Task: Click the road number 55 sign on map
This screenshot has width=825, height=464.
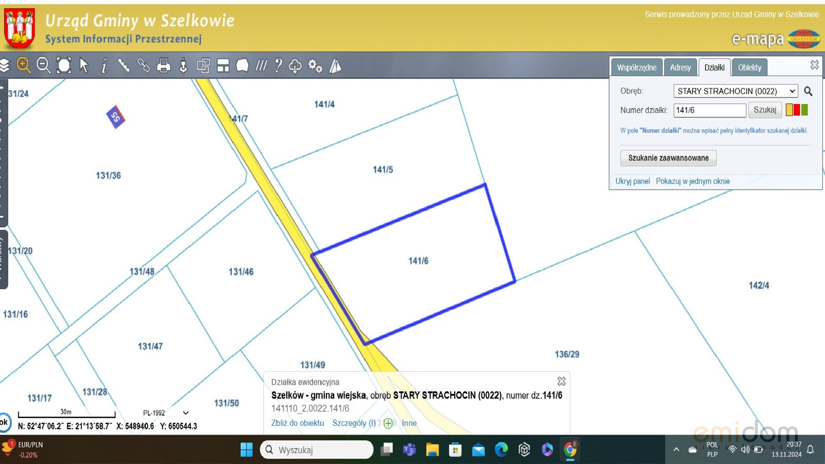Action: 115,117
